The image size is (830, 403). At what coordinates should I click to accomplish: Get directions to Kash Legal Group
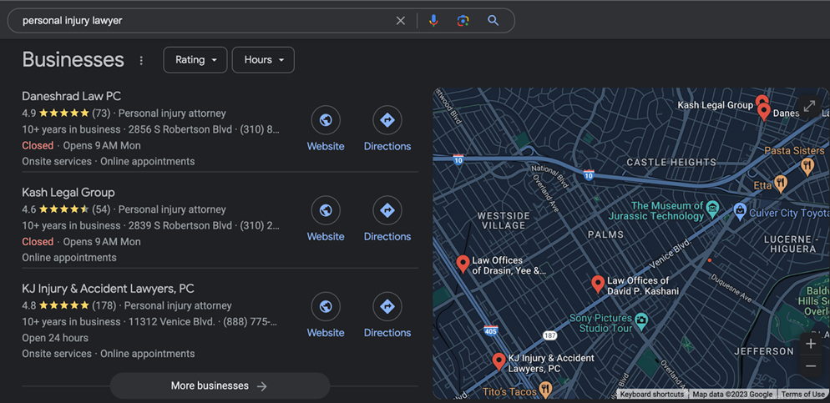click(387, 210)
